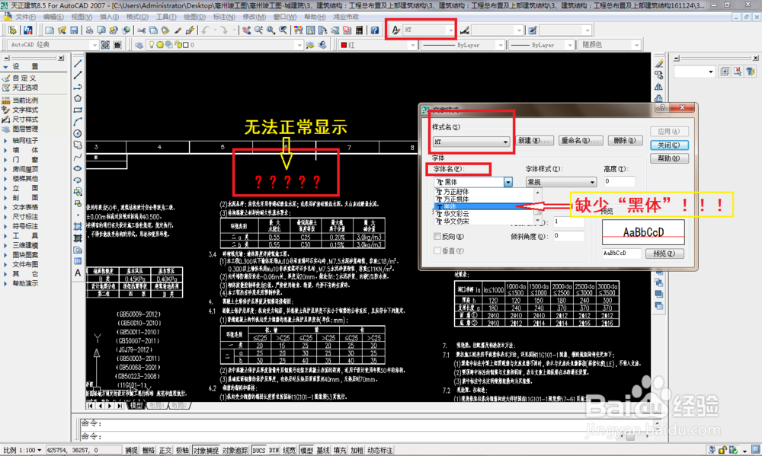
Task: Click the 重命名(R)... button
Action: (581, 140)
